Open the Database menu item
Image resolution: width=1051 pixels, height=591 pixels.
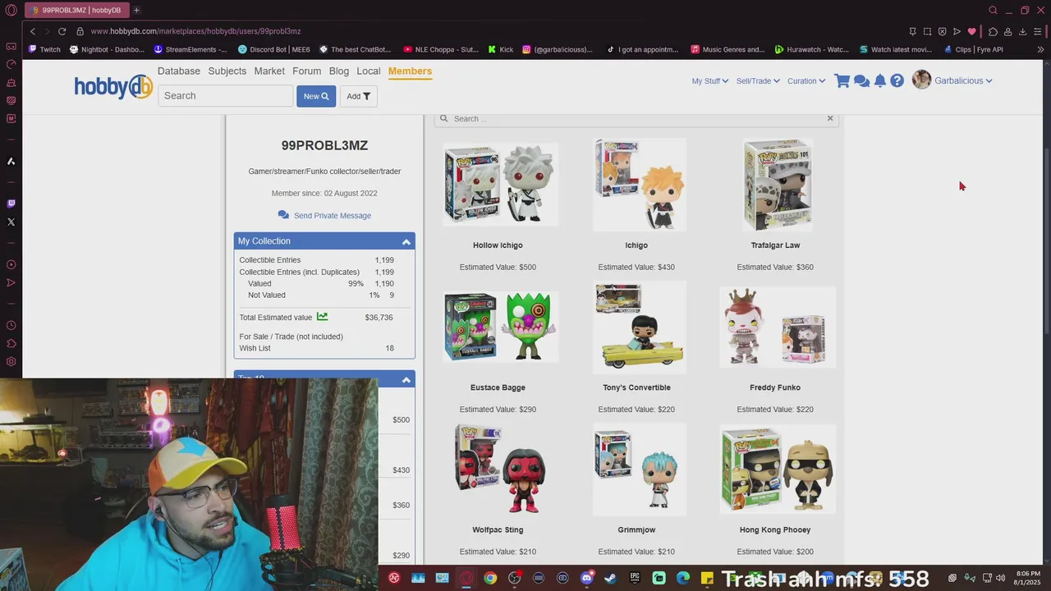179,71
